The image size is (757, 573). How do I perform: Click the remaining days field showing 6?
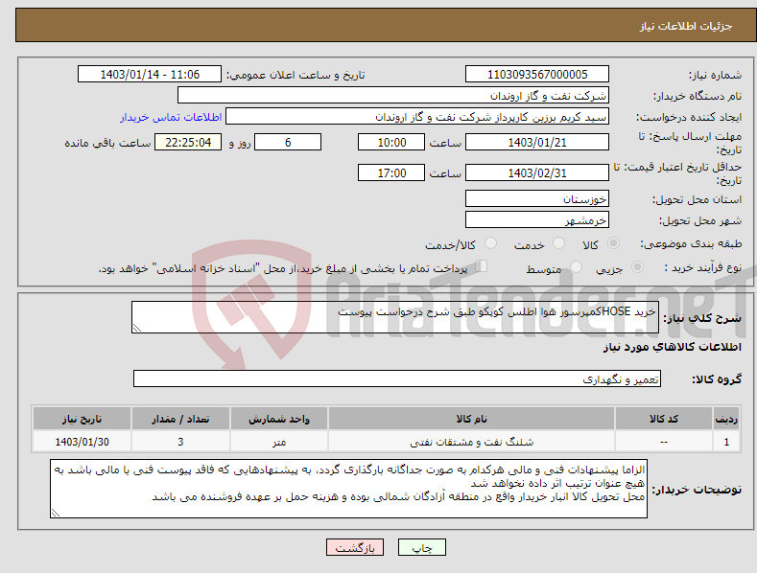pos(288,142)
